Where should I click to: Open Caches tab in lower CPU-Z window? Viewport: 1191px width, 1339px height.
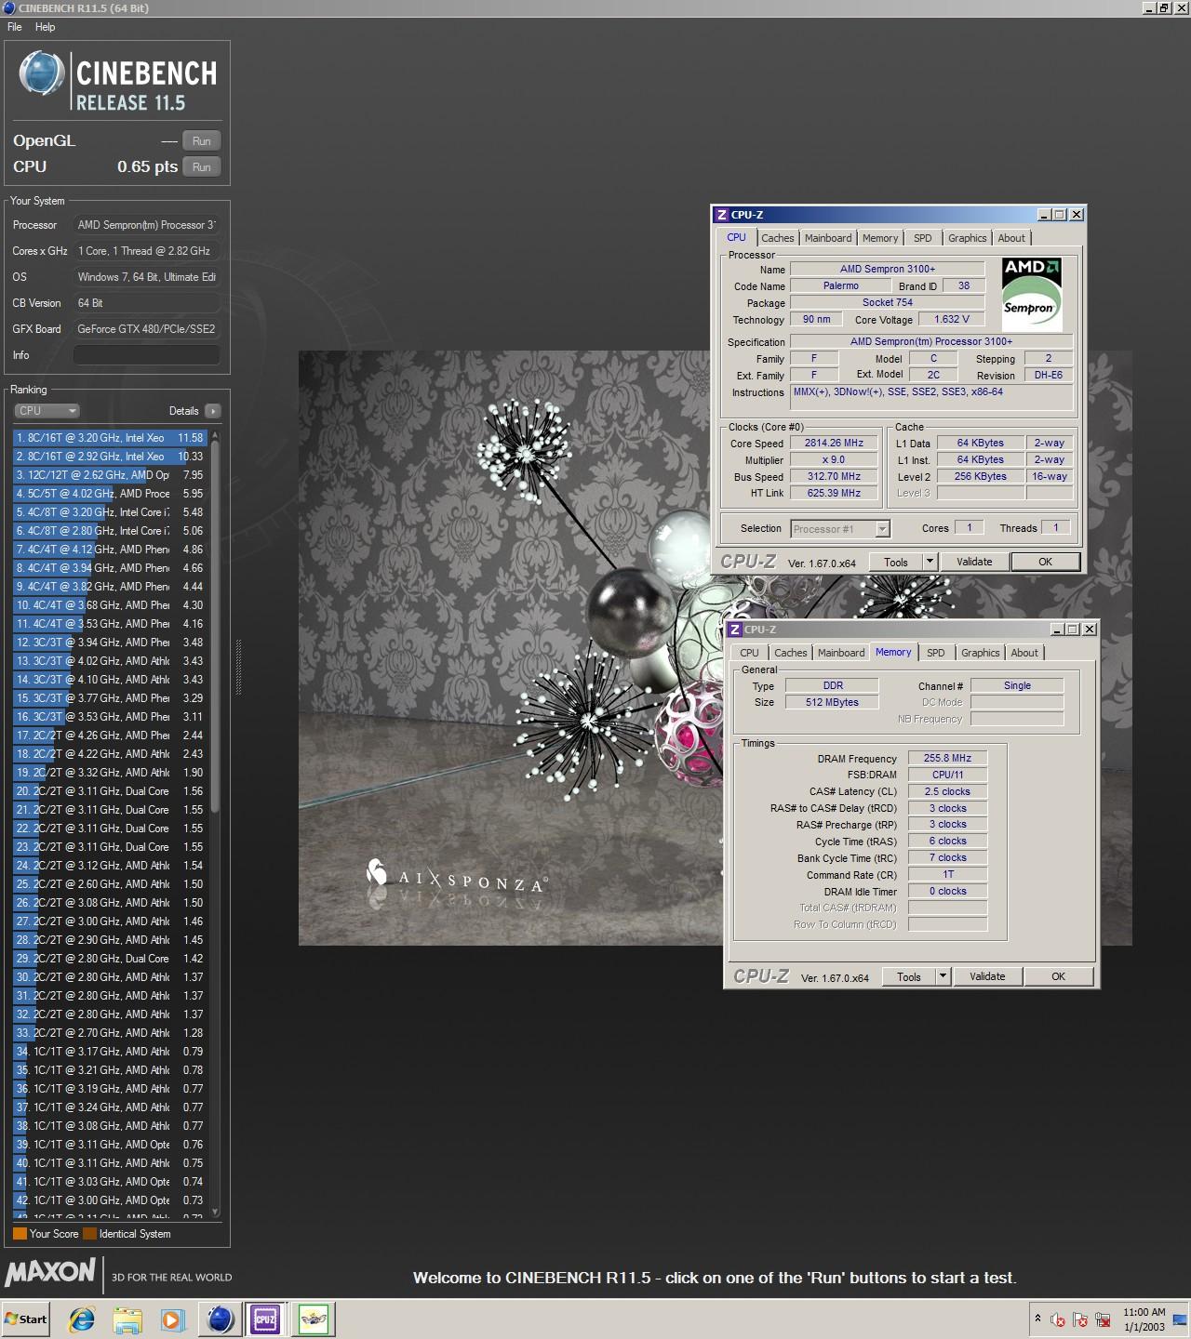(791, 653)
